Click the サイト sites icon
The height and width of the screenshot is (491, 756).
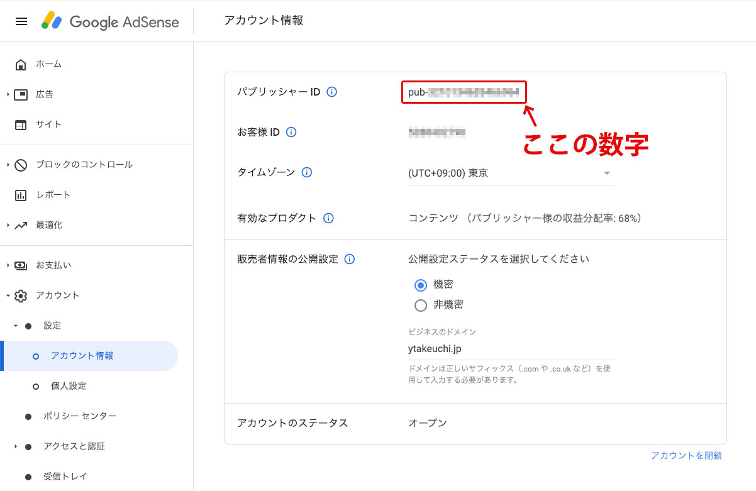tap(21, 124)
